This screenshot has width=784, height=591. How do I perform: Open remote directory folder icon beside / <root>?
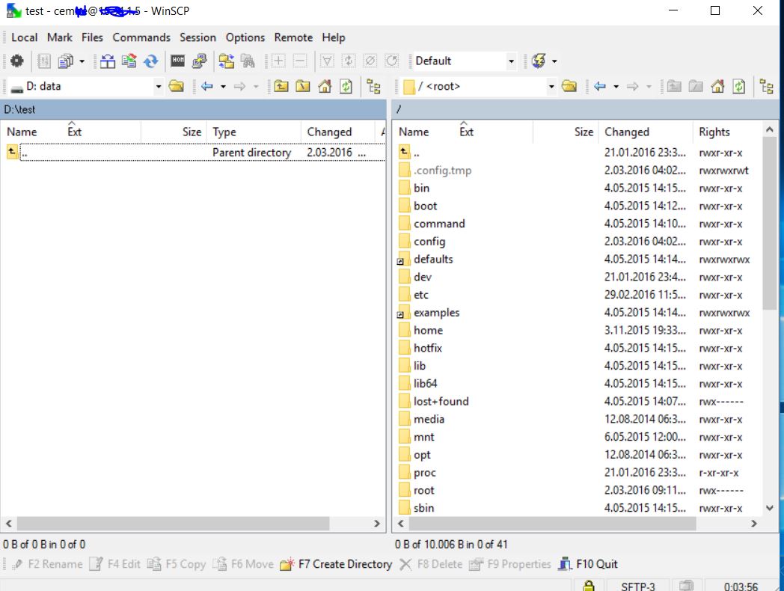click(569, 87)
